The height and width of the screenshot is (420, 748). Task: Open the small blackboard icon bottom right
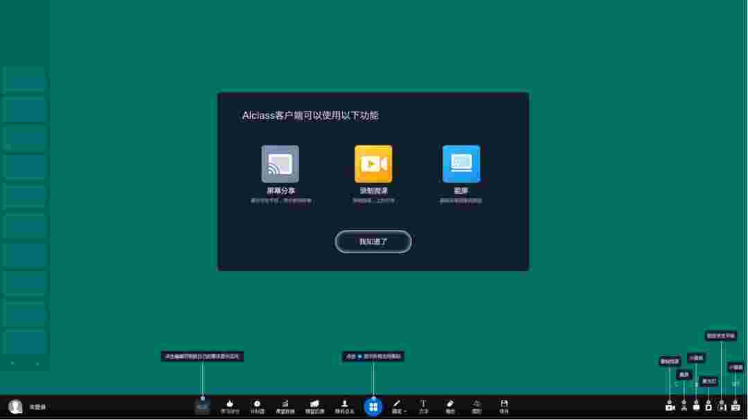[696, 407]
